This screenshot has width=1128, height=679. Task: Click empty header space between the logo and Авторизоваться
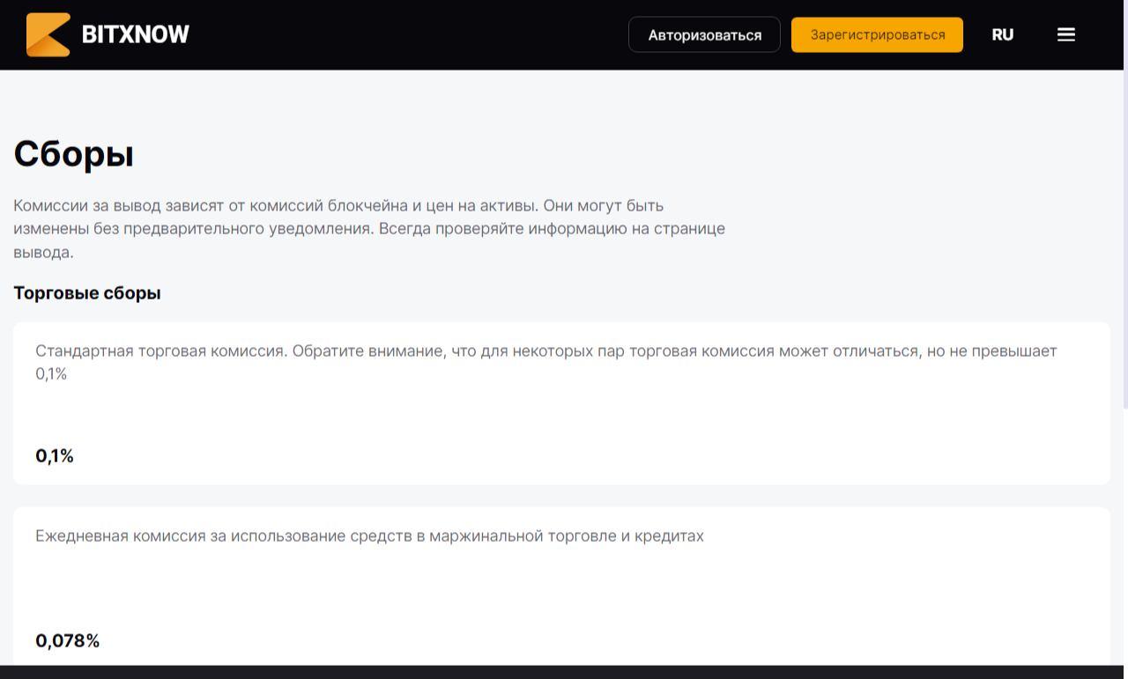click(405, 35)
